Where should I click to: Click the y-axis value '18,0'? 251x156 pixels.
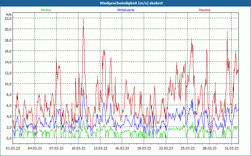[9, 40]
